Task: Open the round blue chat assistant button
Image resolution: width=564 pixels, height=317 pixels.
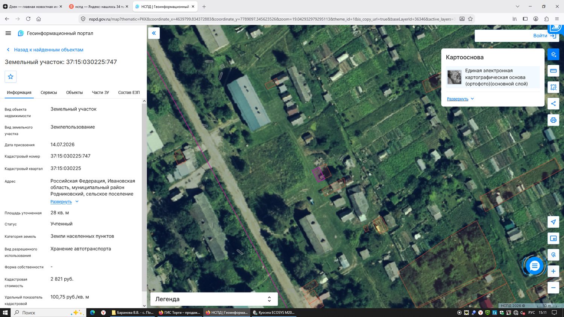Action: [534, 266]
